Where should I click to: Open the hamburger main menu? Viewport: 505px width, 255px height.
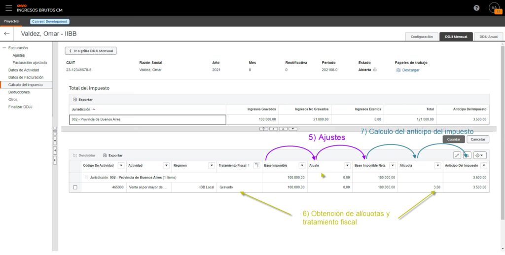point(8,8)
